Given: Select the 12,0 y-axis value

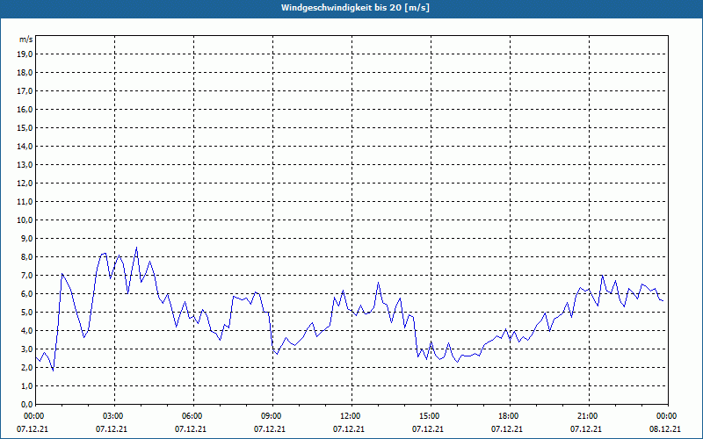Looking at the screenshot, I should 25,184.
